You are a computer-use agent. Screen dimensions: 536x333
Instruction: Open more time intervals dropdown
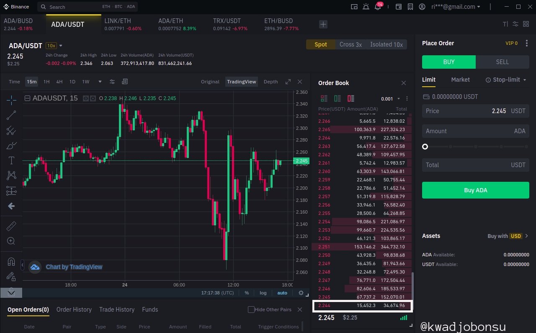click(100, 82)
